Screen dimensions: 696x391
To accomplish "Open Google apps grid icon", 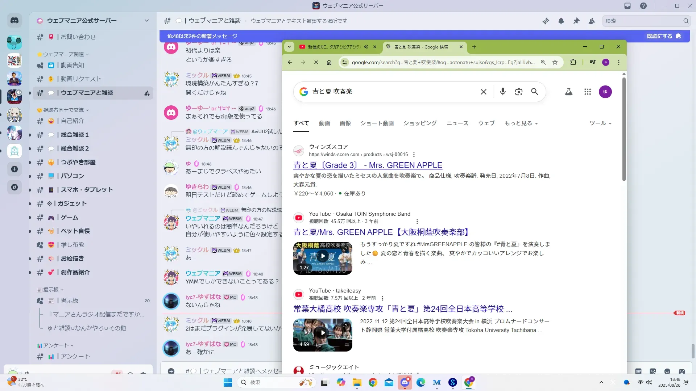I will [588, 92].
